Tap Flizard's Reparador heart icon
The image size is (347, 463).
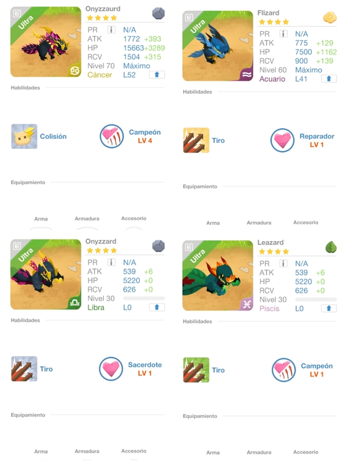[282, 140]
